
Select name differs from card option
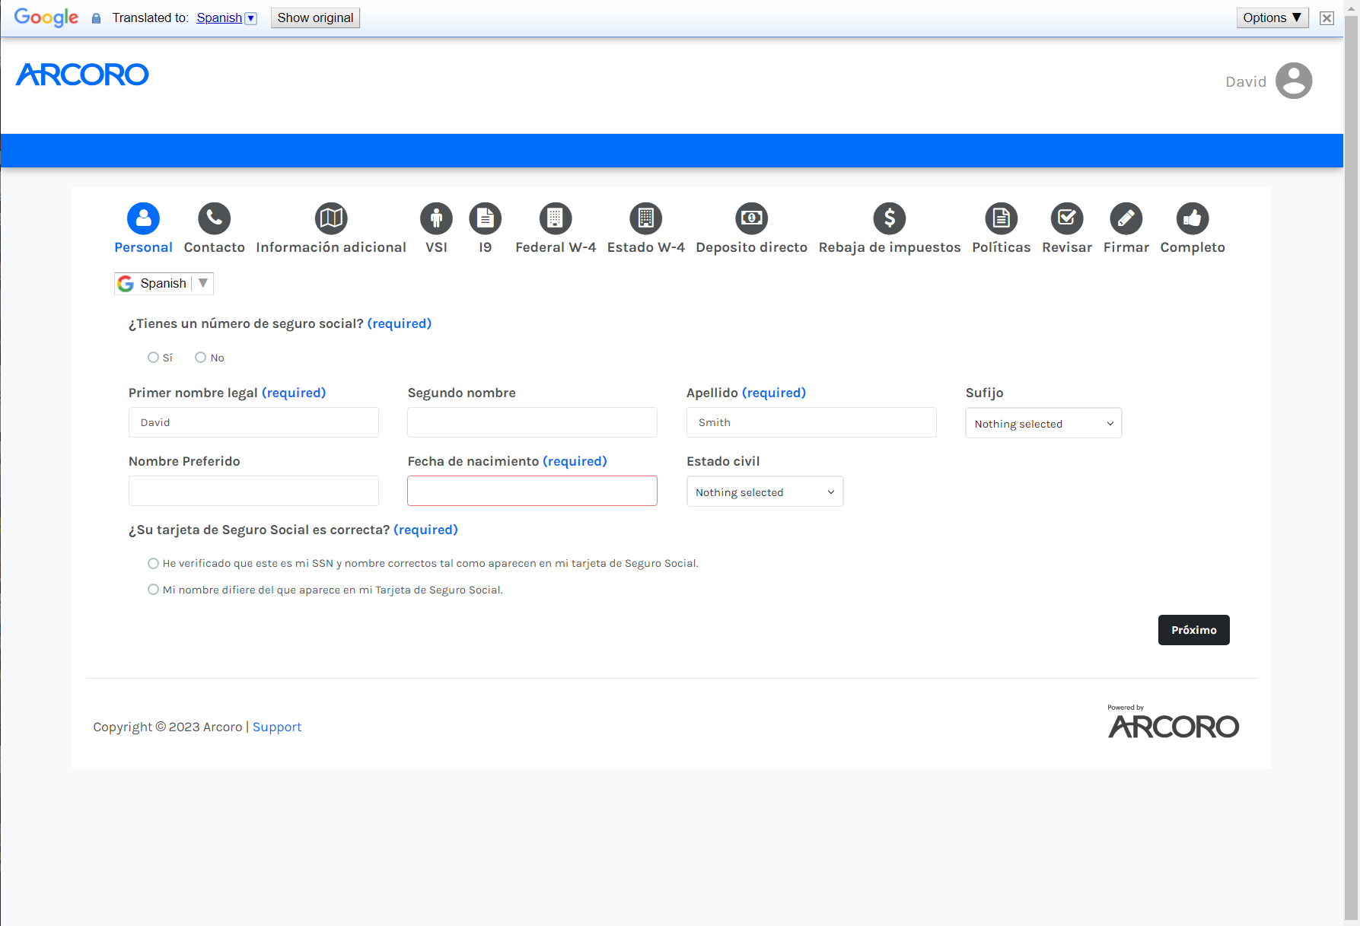(153, 590)
